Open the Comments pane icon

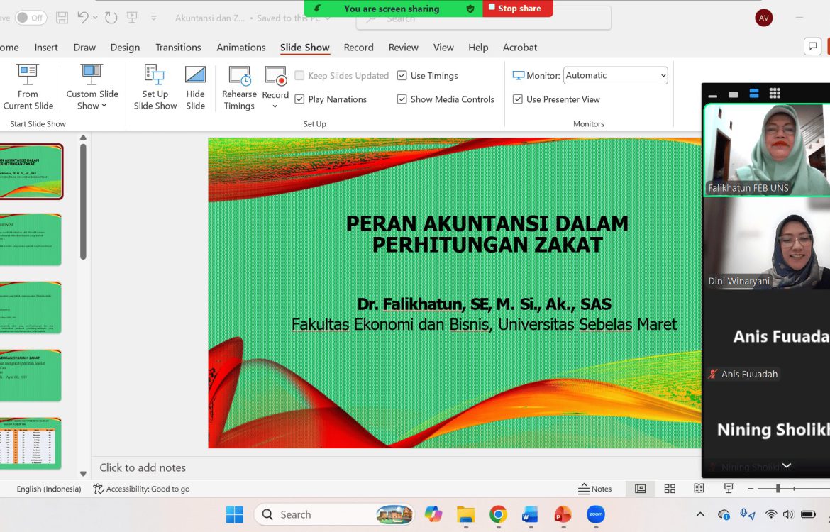point(812,46)
